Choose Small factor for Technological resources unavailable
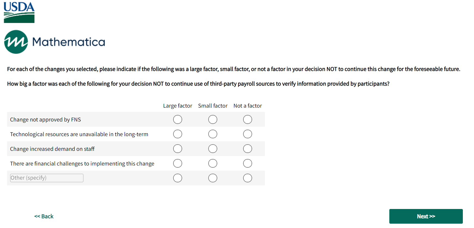The height and width of the screenshot is (228, 474). 213,134
